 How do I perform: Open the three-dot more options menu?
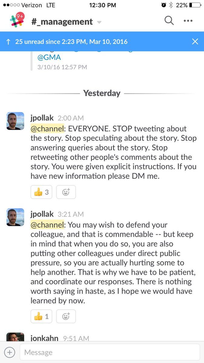(x=188, y=21)
